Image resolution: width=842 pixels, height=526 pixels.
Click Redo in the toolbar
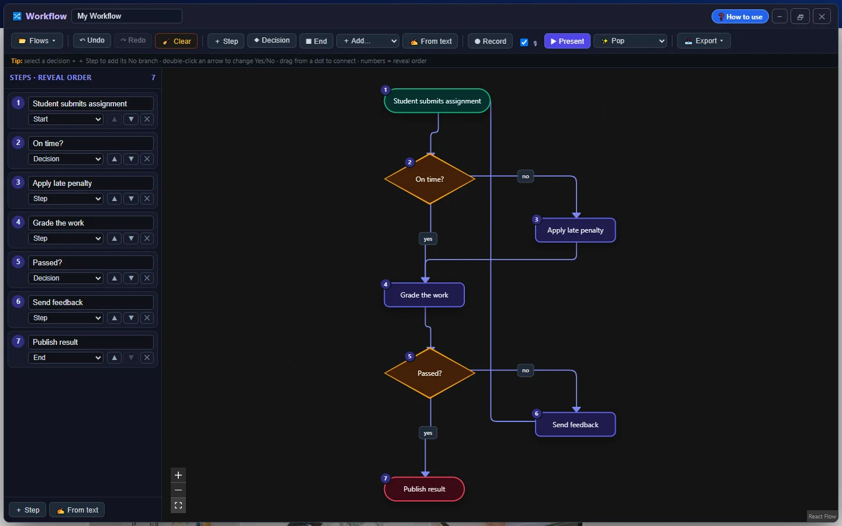click(x=133, y=40)
